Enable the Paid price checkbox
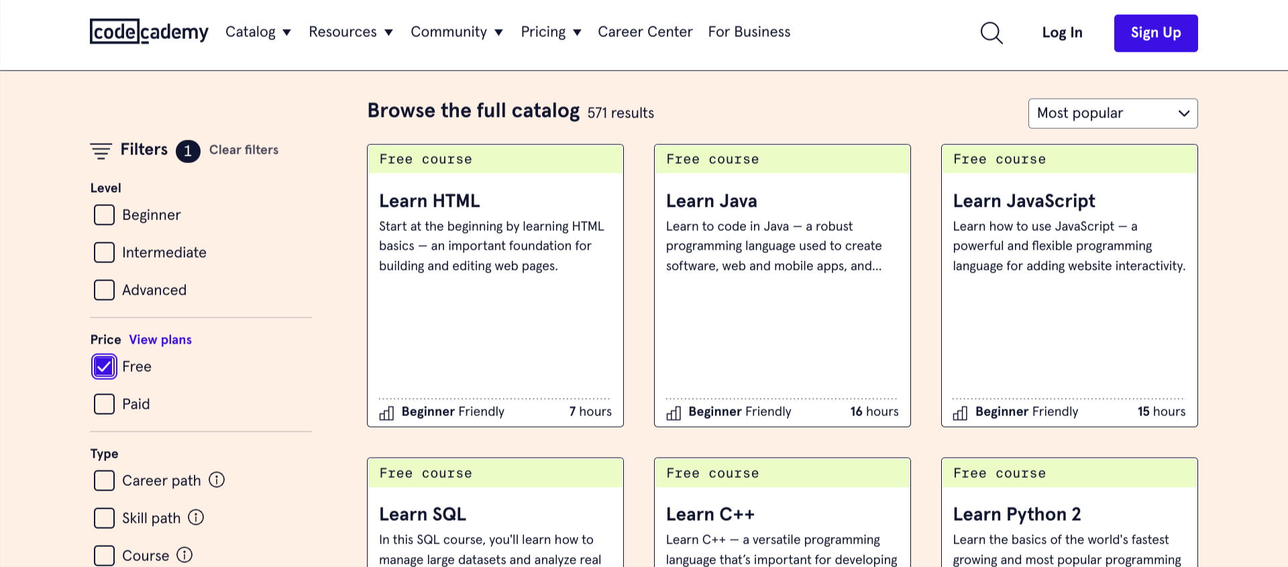This screenshot has height=567, width=1288. click(104, 404)
